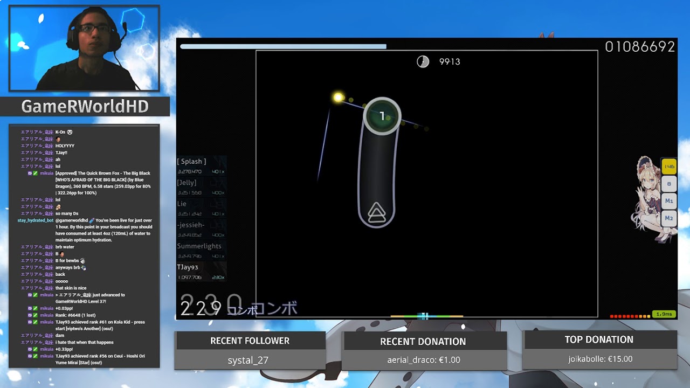Click chat message 'K-On'
This screenshot has height=388, width=690.
(60, 132)
